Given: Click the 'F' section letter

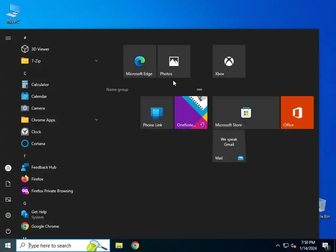Looking at the screenshot, I should pyautogui.click(x=25, y=156).
